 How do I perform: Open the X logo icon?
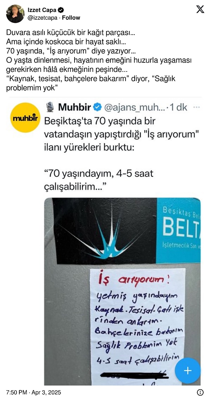click(200, 9)
